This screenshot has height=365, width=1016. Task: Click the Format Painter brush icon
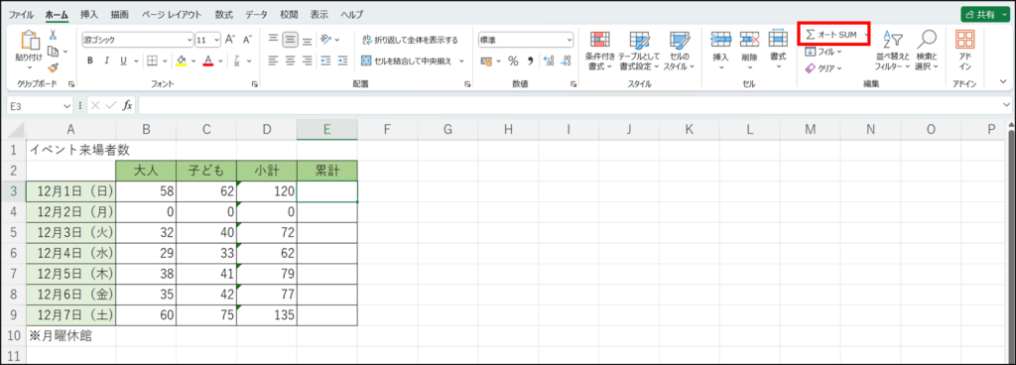point(54,67)
